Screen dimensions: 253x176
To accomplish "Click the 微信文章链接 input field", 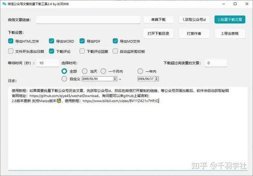I will tap(88, 20).
